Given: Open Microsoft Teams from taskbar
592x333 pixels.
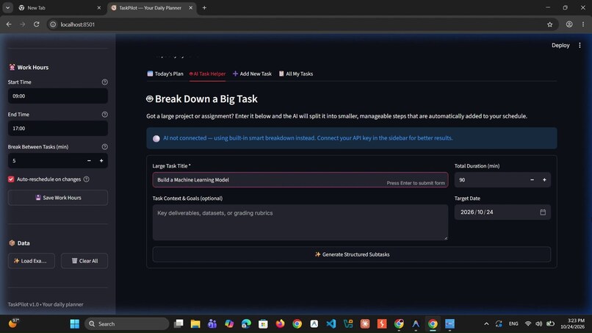Looking at the screenshot, I should click(x=212, y=324).
